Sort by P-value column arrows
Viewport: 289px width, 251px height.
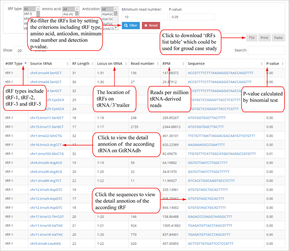tap(283, 64)
